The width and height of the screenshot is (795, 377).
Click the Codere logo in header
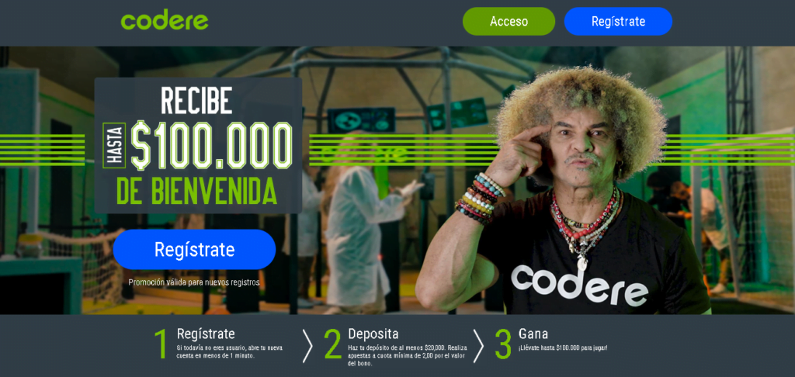coord(165,21)
